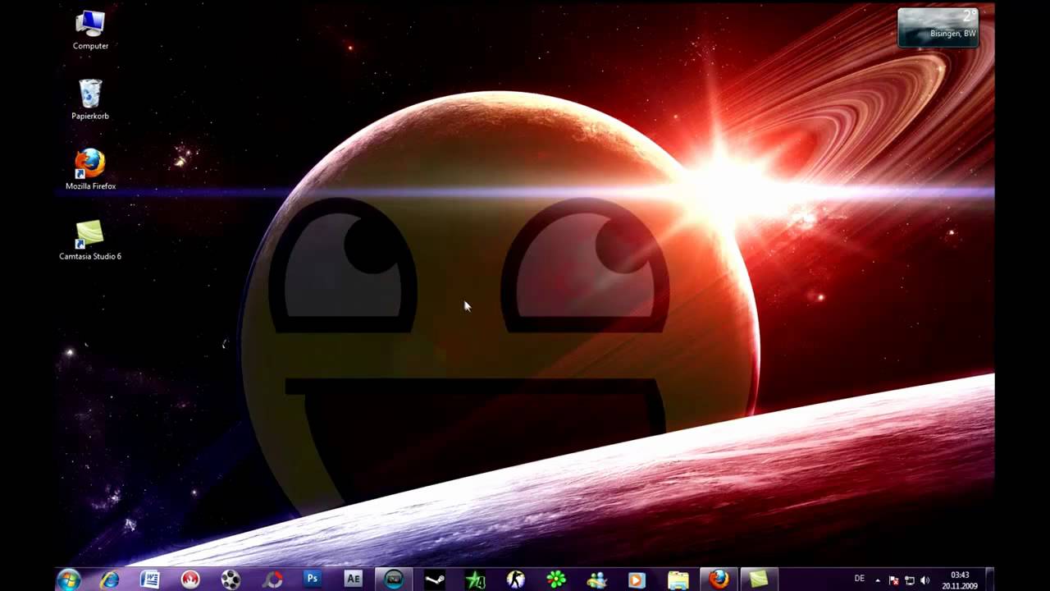The width and height of the screenshot is (1050, 591).
Task: Open ICQ green flower icon on taskbar
Action: 556,580
